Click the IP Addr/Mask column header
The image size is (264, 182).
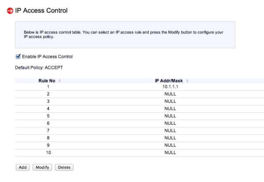(x=169, y=81)
